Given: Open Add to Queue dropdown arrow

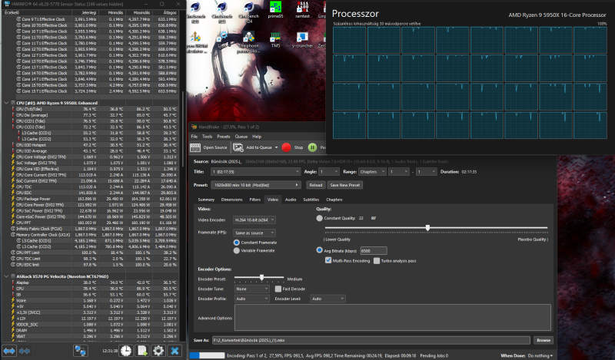Looking at the screenshot, I should (x=276, y=147).
